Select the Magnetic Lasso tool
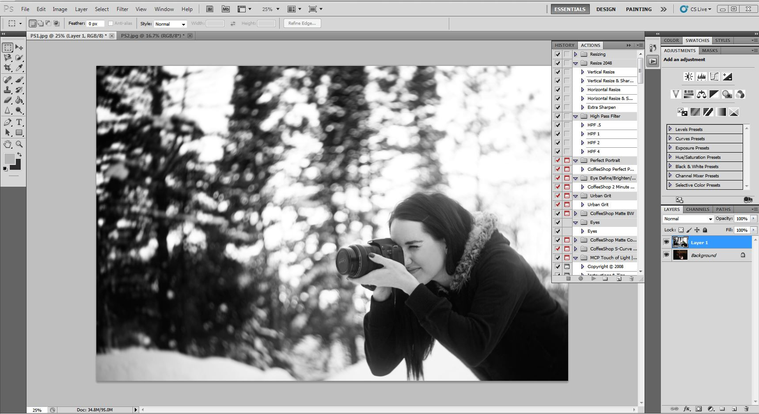The height and width of the screenshot is (414, 759). coord(8,57)
